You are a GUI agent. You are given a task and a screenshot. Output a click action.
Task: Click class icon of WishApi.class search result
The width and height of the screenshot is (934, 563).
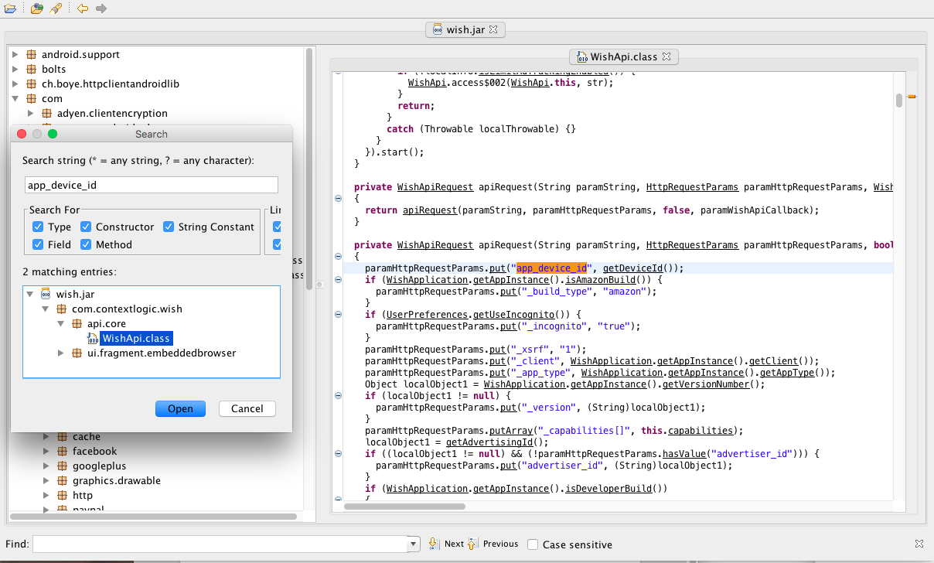(93, 339)
